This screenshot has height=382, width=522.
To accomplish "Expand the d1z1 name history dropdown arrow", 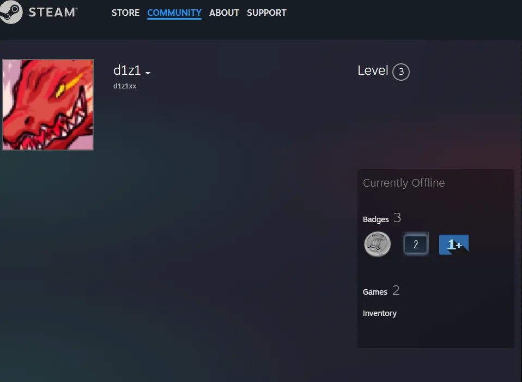I will [x=148, y=73].
